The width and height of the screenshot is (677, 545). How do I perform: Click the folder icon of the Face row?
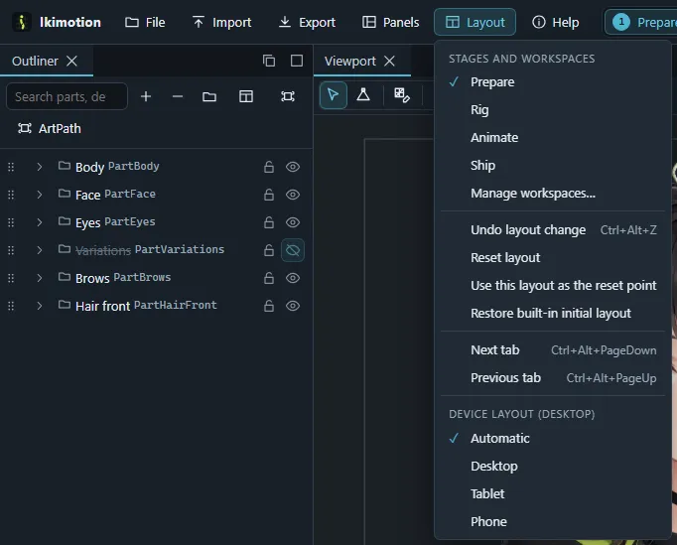click(65, 193)
